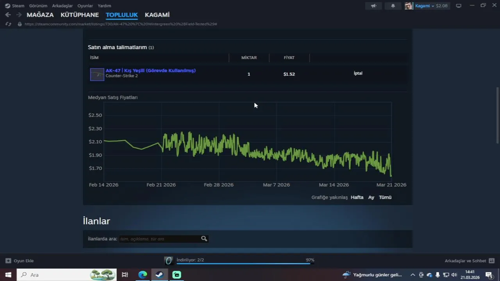Click the wallet balance $2.06

[x=442, y=6]
